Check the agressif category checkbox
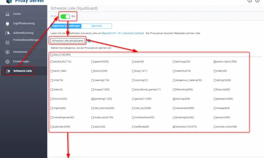 pos(92,62)
